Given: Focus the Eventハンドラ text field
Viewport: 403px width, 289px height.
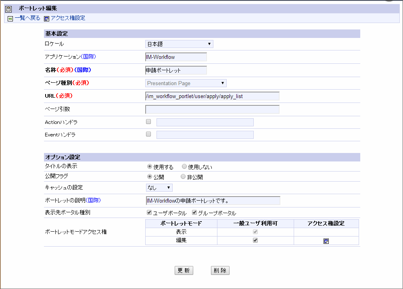Looking at the screenshot, I should coord(205,135).
